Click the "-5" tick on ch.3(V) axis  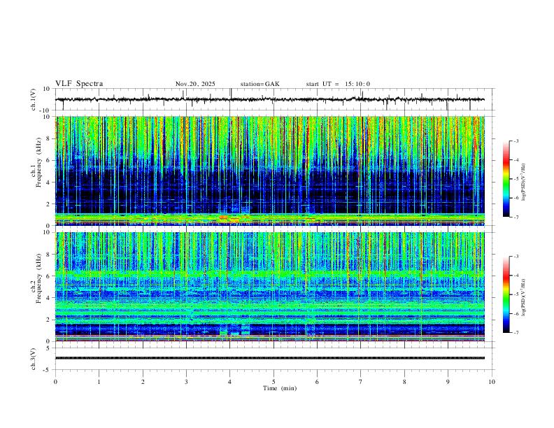[48, 370]
